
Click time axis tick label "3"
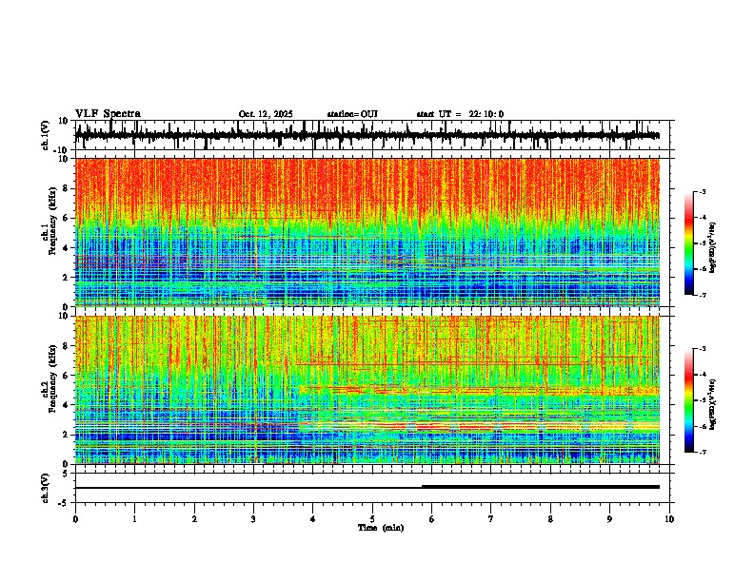click(x=253, y=519)
